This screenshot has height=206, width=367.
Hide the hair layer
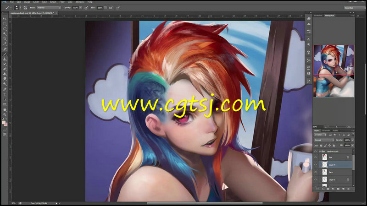pos(316,157)
